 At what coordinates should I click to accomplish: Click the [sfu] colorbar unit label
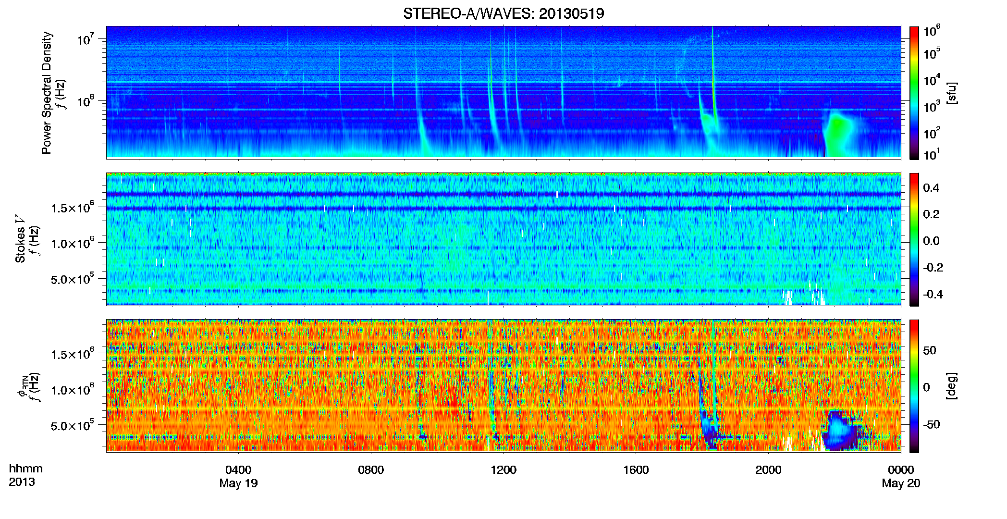(x=952, y=93)
